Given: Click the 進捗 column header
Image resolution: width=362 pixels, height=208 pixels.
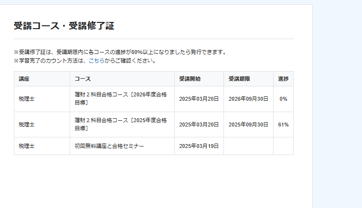Looking at the screenshot, I should click(x=283, y=79).
